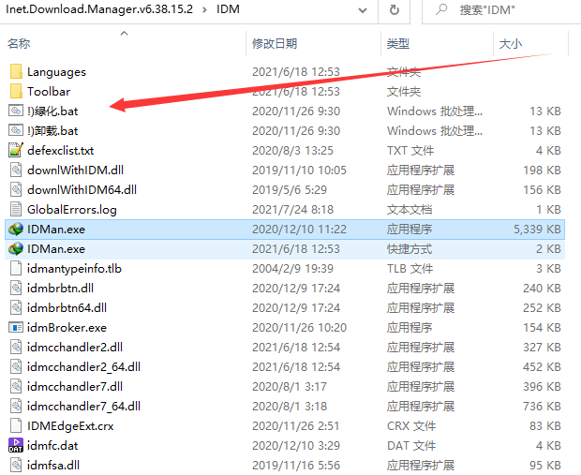Select the idmfsa.dll file icon
581x475 pixels.
pos(16,465)
